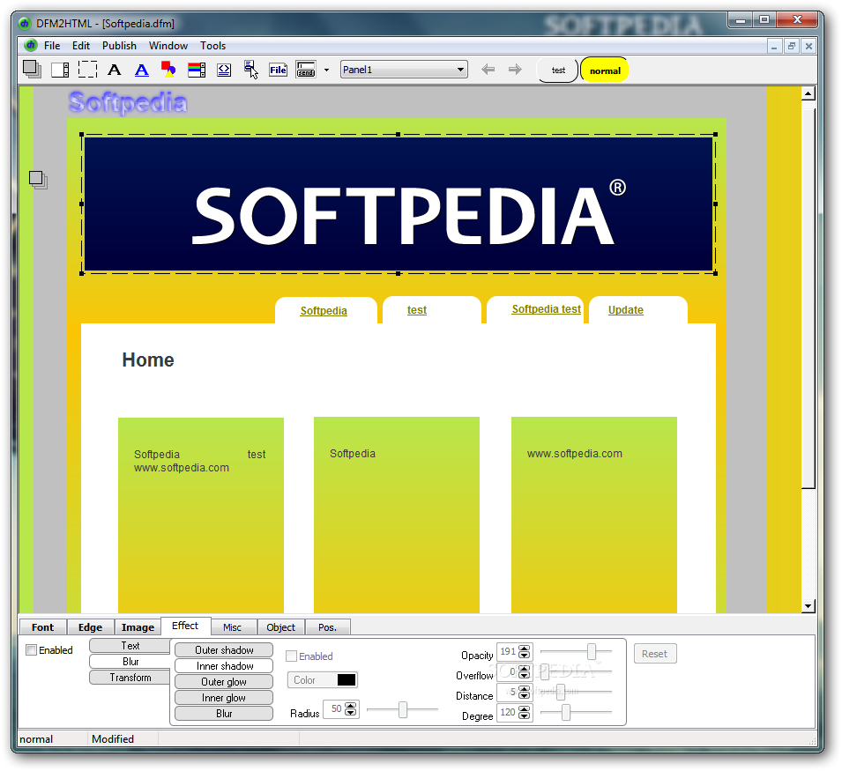Click the Degree value spinner arrows
Screen dimensions: 842x771
(x=525, y=713)
